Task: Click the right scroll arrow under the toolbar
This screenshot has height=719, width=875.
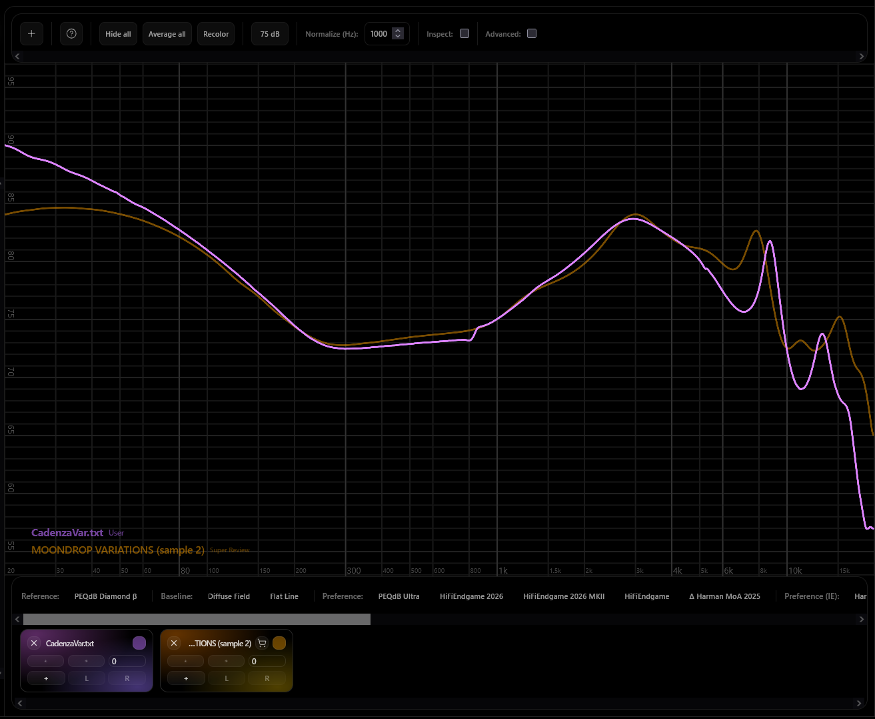Action: [x=861, y=57]
